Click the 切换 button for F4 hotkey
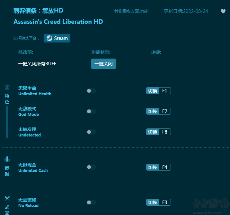Screen dimensions: 230x215 coord(153,167)
